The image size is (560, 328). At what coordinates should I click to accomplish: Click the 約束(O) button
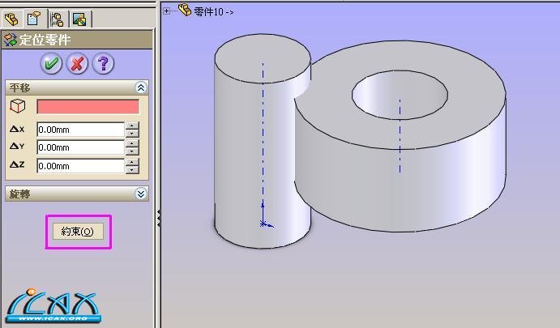click(78, 232)
